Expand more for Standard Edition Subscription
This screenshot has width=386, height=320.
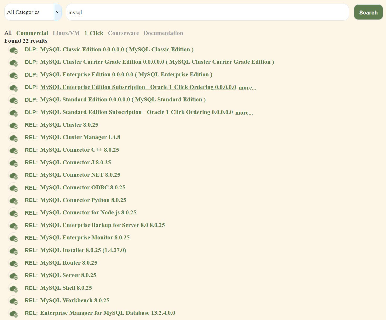(x=244, y=113)
